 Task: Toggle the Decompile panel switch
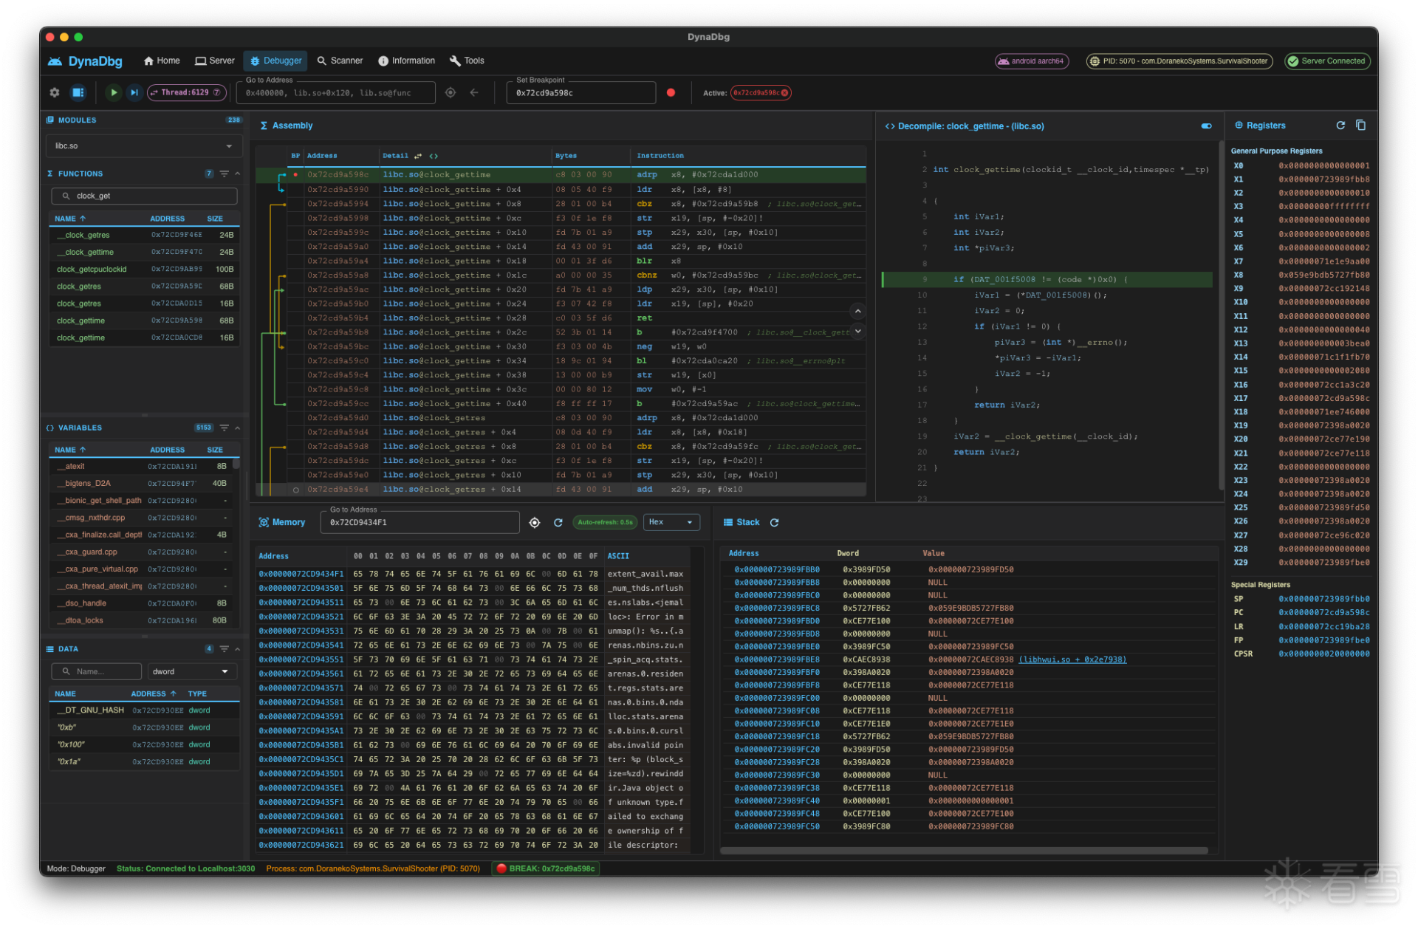pyautogui.click(x=1206, y=126)
